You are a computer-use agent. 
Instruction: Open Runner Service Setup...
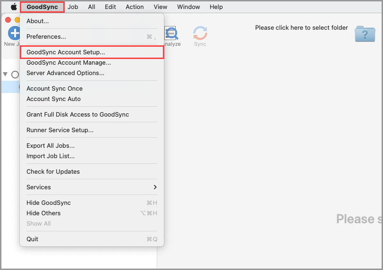[x=92, y=130]
